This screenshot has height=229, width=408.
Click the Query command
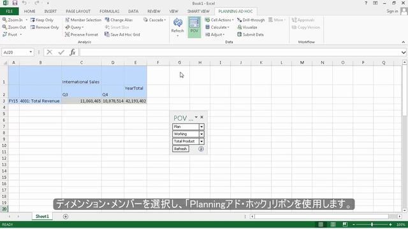click(74, 27)
